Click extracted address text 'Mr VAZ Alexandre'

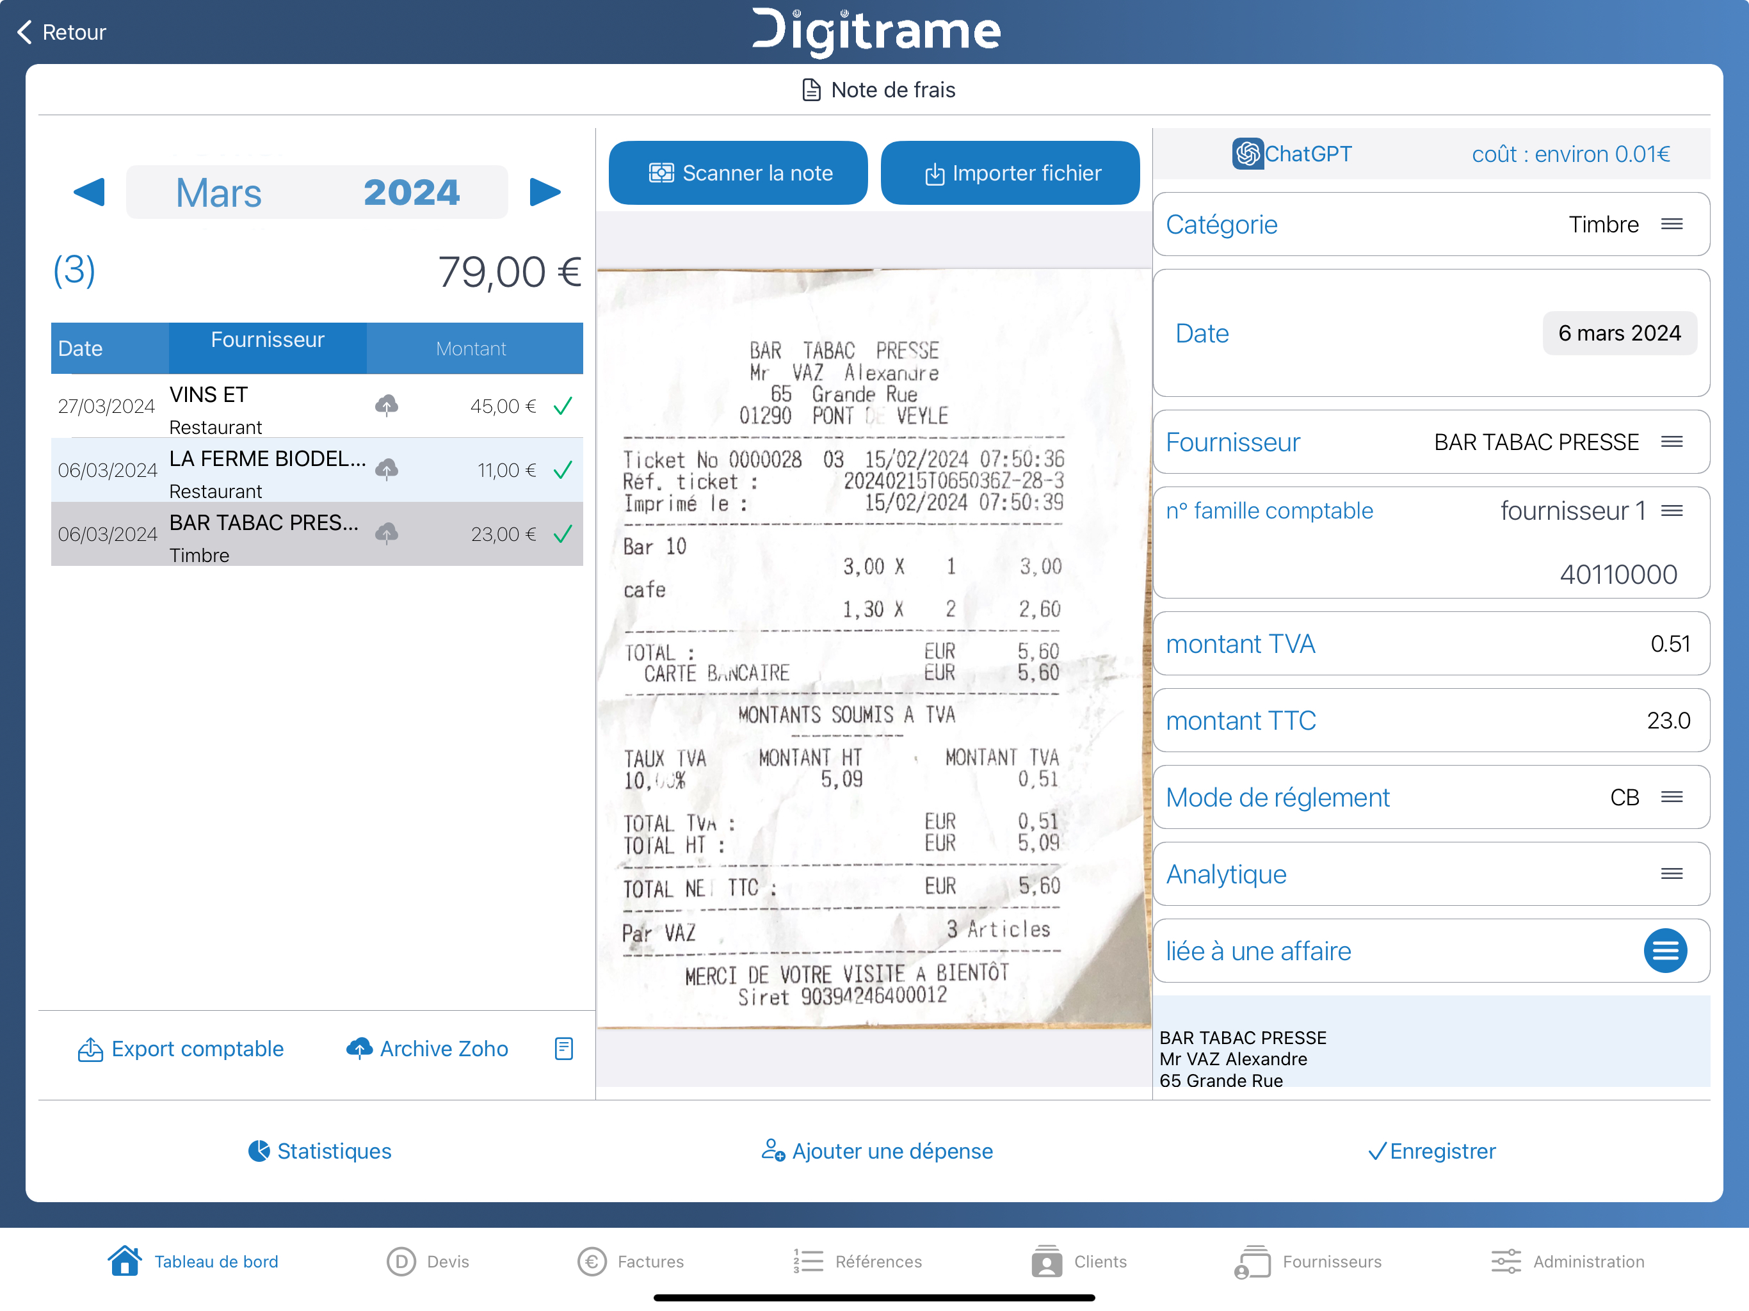1232,1059
